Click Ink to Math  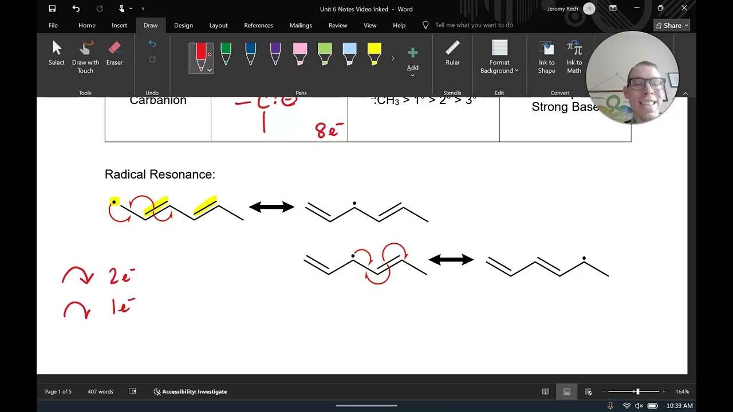click(x=574, y=57)
